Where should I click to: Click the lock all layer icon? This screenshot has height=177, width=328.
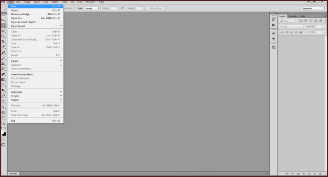[x=301, y=32]
